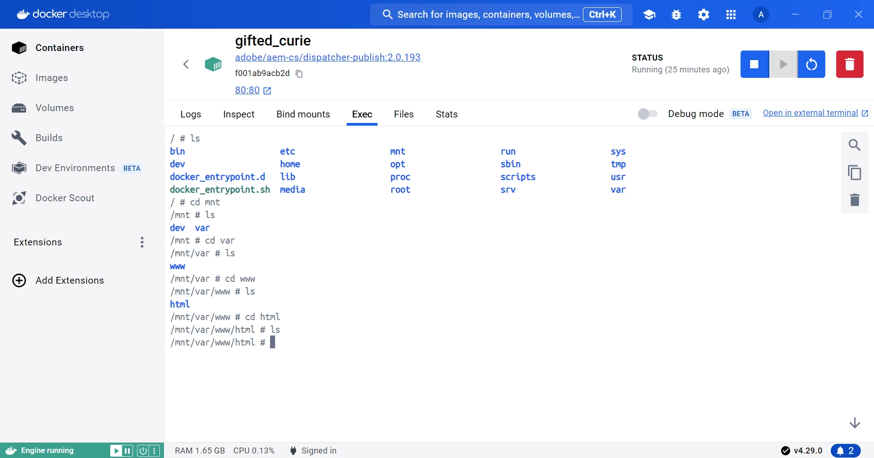Click the engine power button in status bar
The width and height of the screenshot is (874, 458).
(x=143, y=451)
